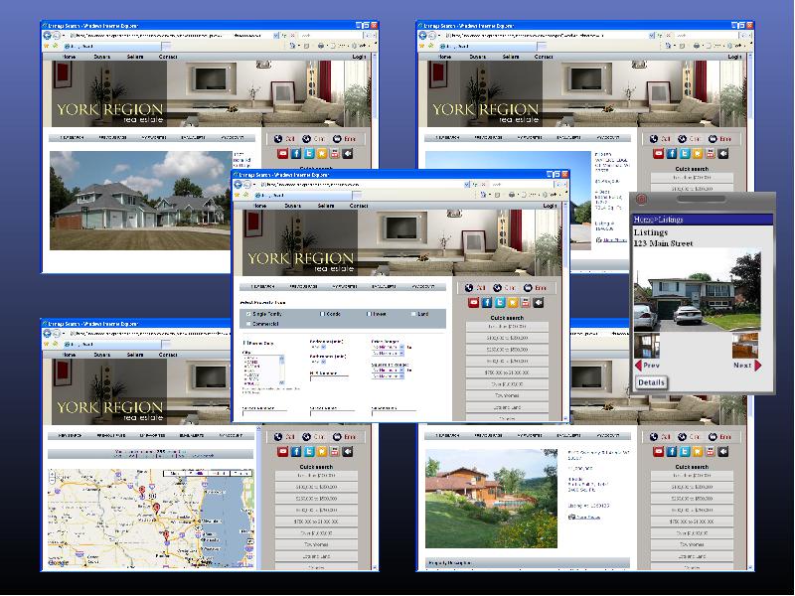Image resolution: width=795 pixels, height=596 pixels.
Task: Check the Land checkbox
Action: tap(413, 314)
